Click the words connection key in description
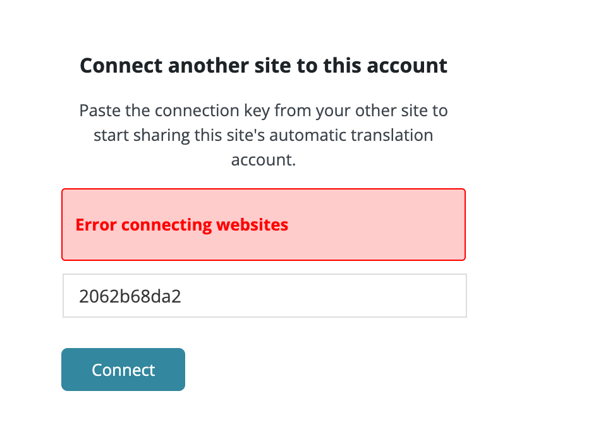 (x=212, y=111)
